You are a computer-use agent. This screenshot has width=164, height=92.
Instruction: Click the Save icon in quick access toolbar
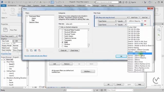(x=9, y=2)
